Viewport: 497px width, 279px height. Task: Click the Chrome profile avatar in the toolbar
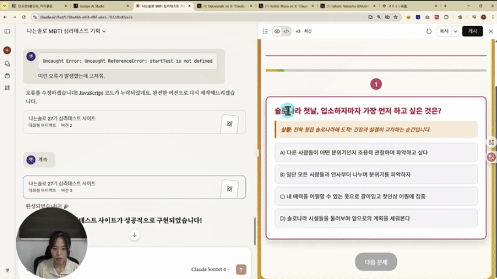coord(484,17)
